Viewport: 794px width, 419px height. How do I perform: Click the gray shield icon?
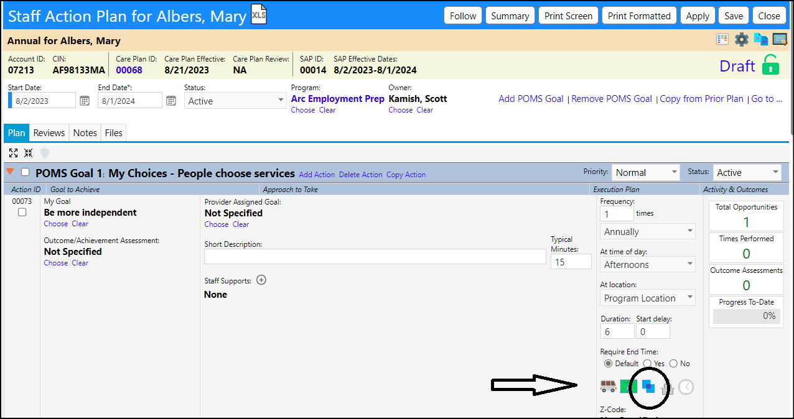(x=45, y=153)
